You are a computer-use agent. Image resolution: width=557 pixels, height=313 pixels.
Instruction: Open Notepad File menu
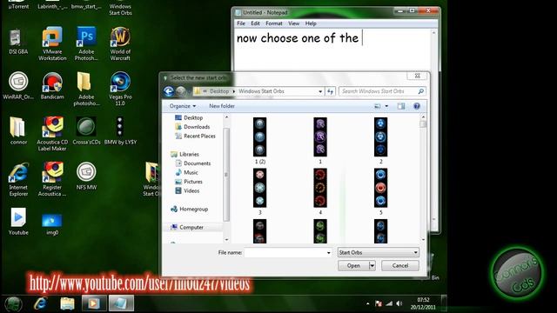241,23
